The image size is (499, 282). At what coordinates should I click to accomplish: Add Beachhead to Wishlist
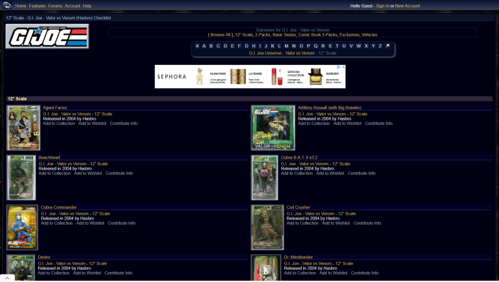(x=89, y=173)
